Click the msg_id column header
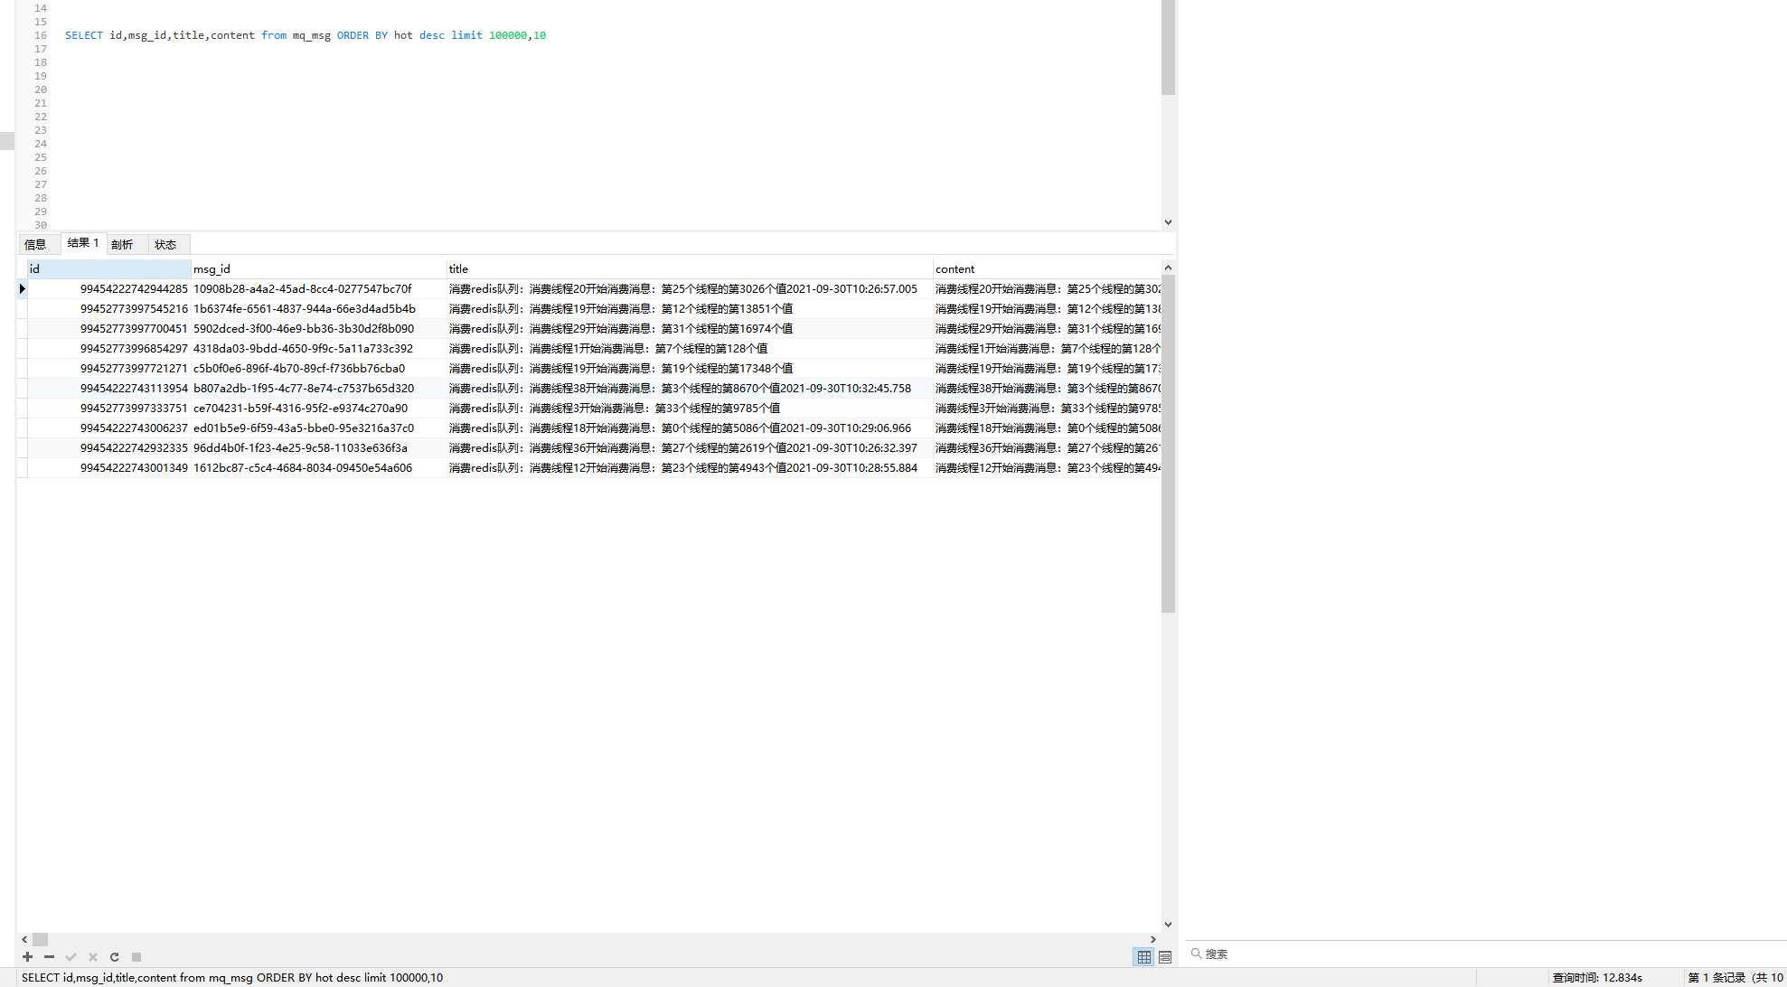 click(x=316, y=268)
